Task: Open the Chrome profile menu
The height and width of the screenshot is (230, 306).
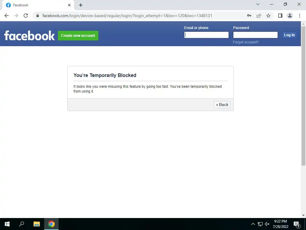Action: [290, 16]
